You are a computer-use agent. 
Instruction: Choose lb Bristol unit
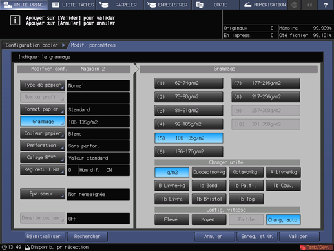coord(209,199)
